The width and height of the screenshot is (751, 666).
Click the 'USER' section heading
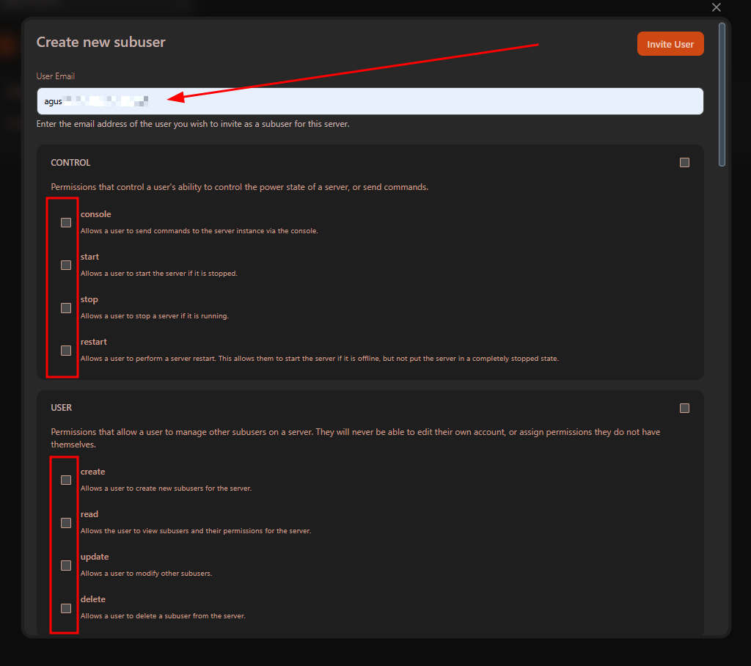[x=61, y=408]
